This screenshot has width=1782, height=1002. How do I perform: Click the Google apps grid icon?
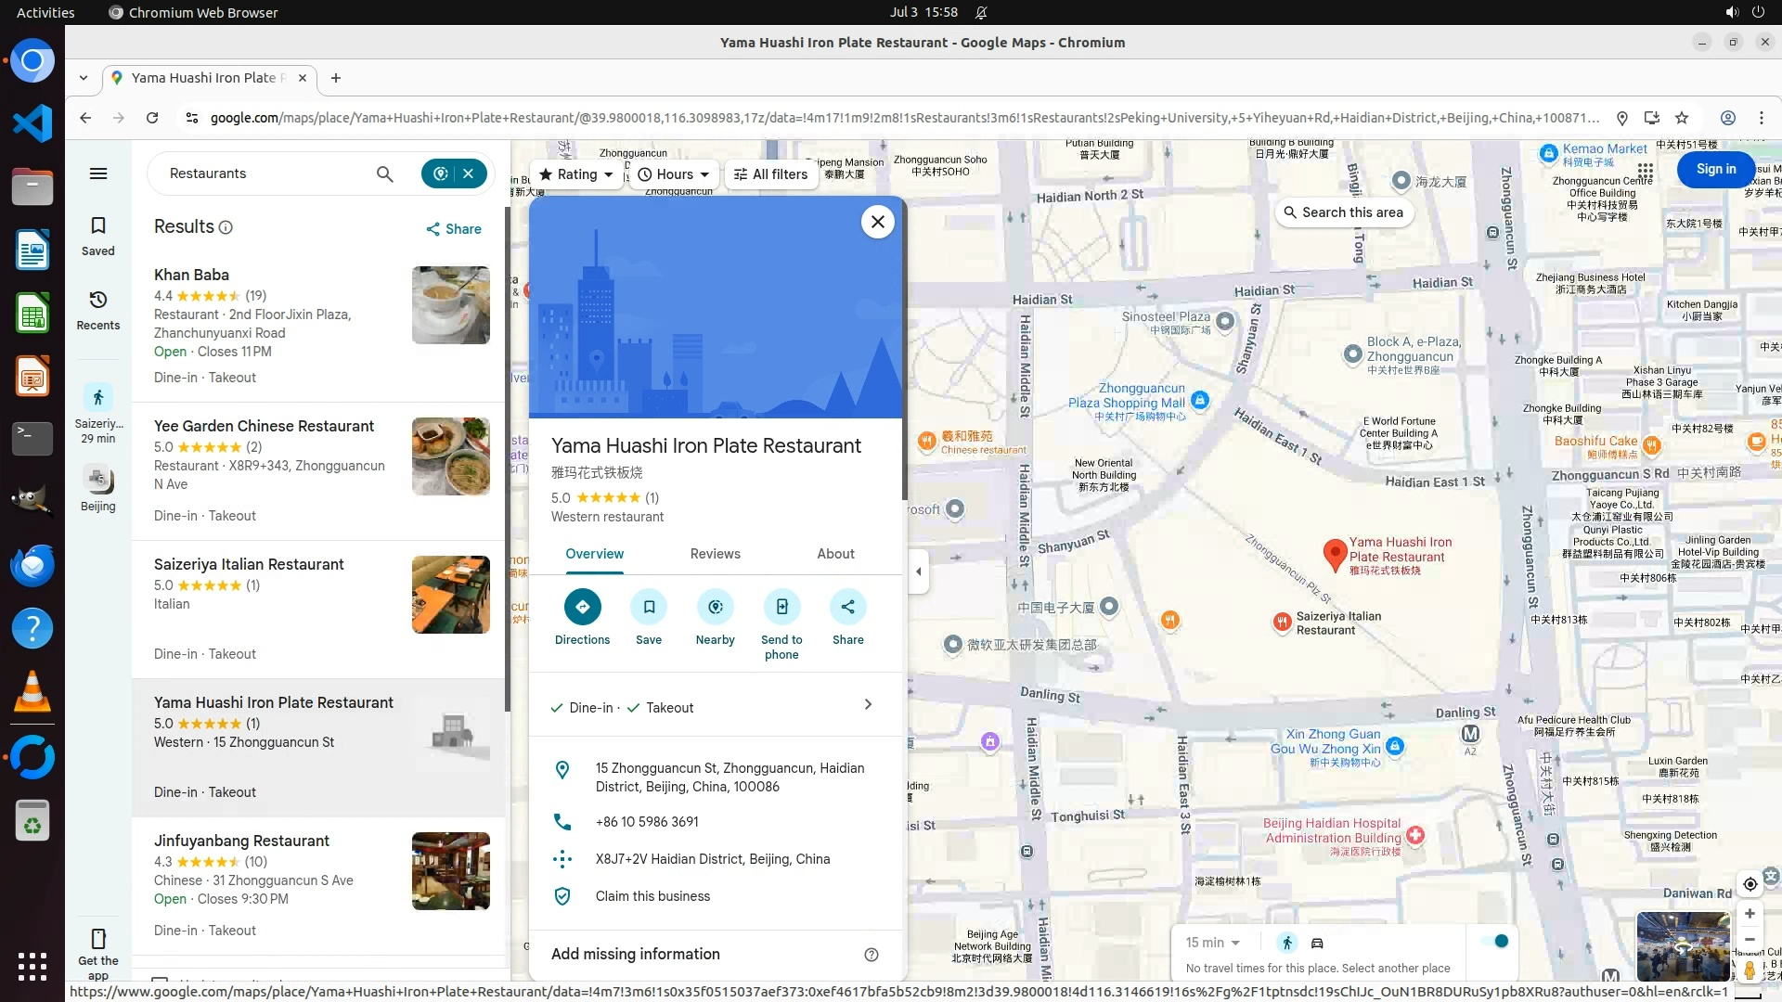point(1645,171)
